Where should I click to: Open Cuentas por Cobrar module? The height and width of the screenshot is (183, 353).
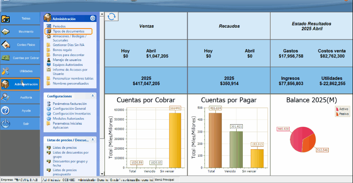20,58
